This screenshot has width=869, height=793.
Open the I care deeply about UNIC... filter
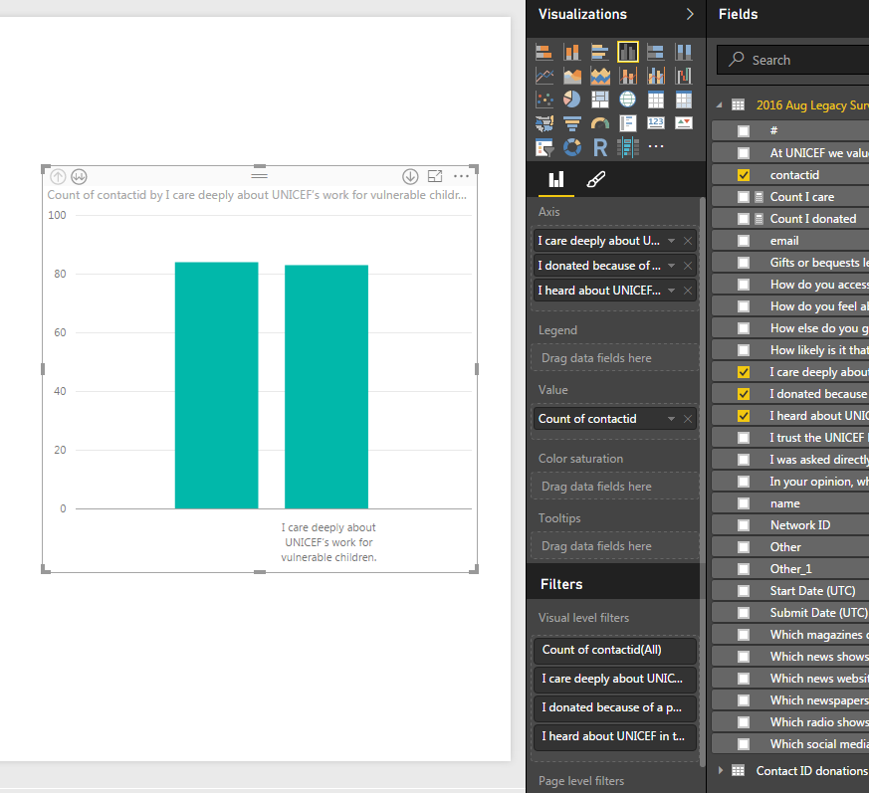tap(614, 679)
